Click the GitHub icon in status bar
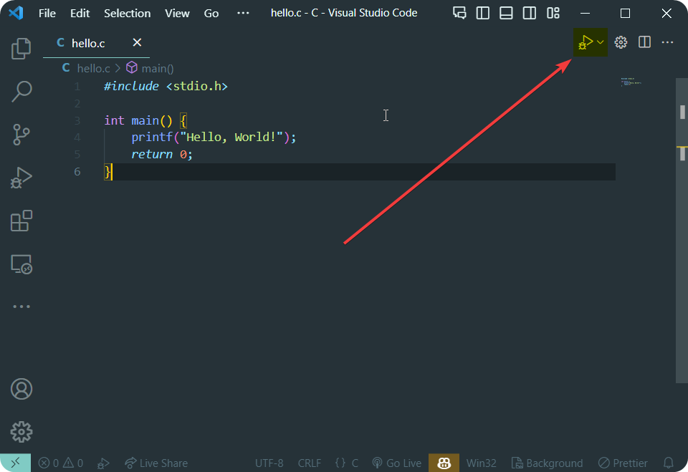Viewport: 688px width, 472px height. (x=444, y=463)
